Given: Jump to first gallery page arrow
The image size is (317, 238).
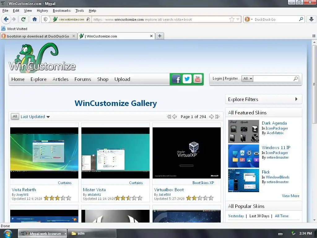Looking at the screenshot, I should 169,117.
